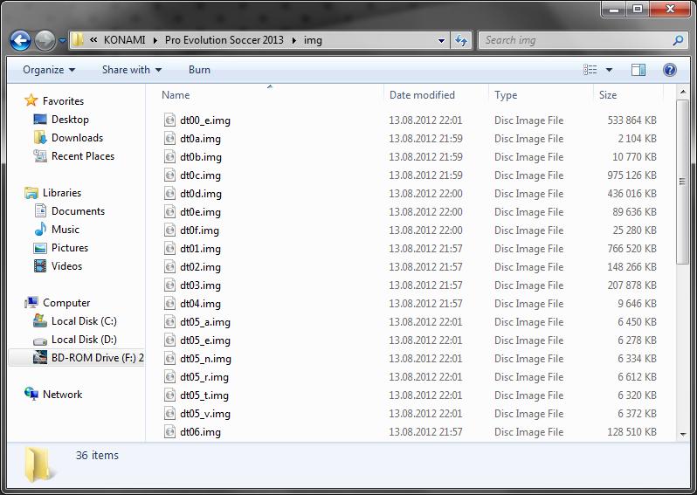
Task: Expand the arrow after Pro Evolution Soccer 2013
Action: 293,40
